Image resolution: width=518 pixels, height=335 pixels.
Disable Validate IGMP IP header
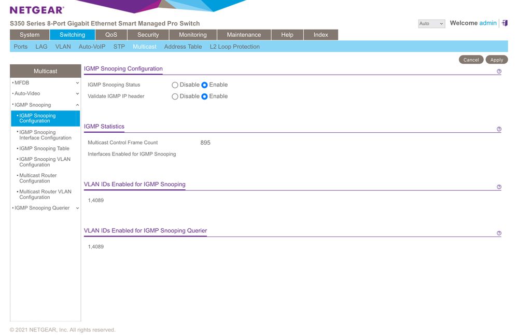(175, 96)
